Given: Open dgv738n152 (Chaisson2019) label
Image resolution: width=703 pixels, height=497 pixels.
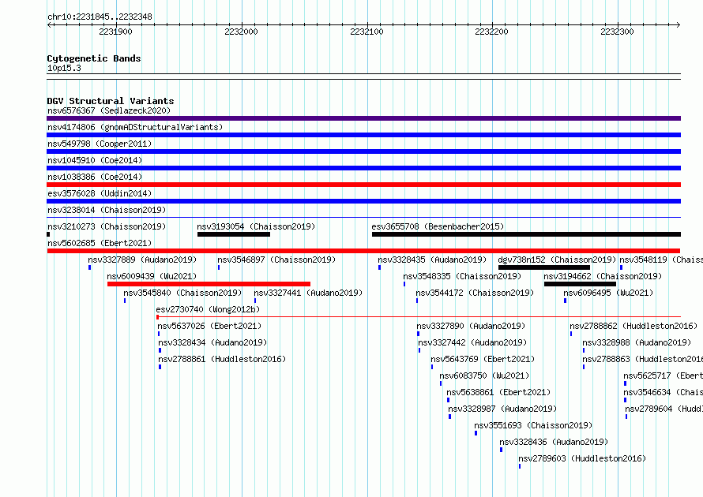Looking at the screenshot, I should tap(557, 260).
